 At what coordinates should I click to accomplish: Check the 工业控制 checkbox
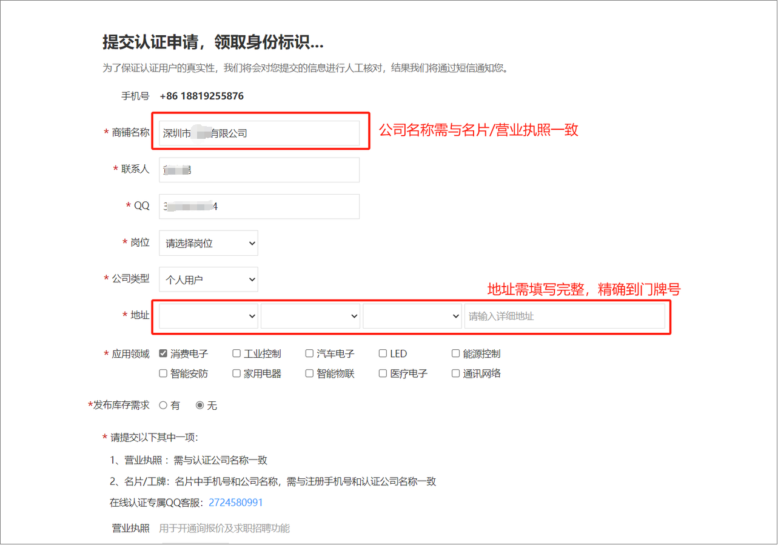click(x=236, y=353)
